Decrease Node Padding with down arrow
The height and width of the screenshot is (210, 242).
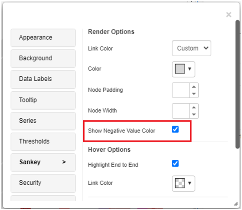click(194, 94)
